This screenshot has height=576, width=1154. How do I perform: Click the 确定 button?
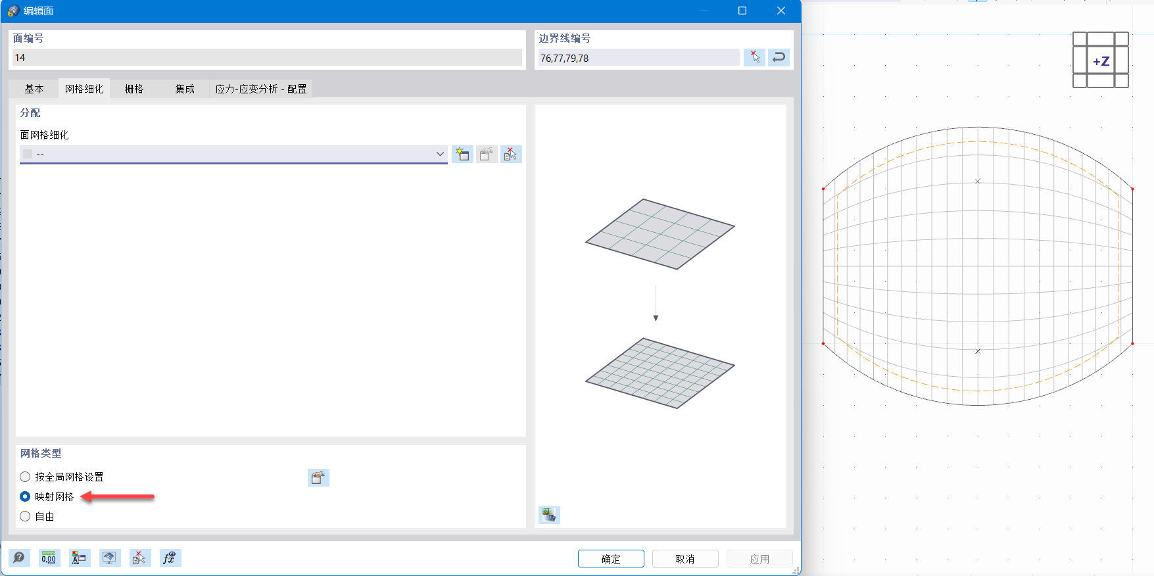[x=611, y=559]
